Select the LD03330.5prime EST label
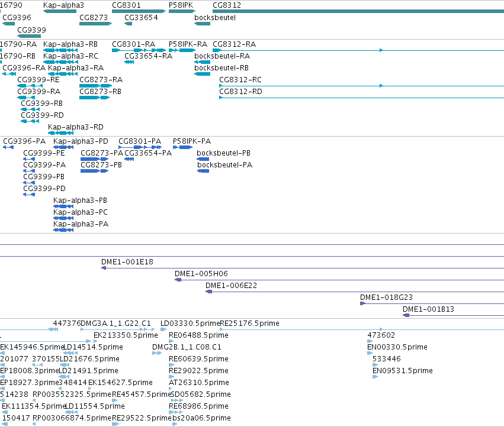Viewport: 504px width, 427px height. [x=190, y=324]
